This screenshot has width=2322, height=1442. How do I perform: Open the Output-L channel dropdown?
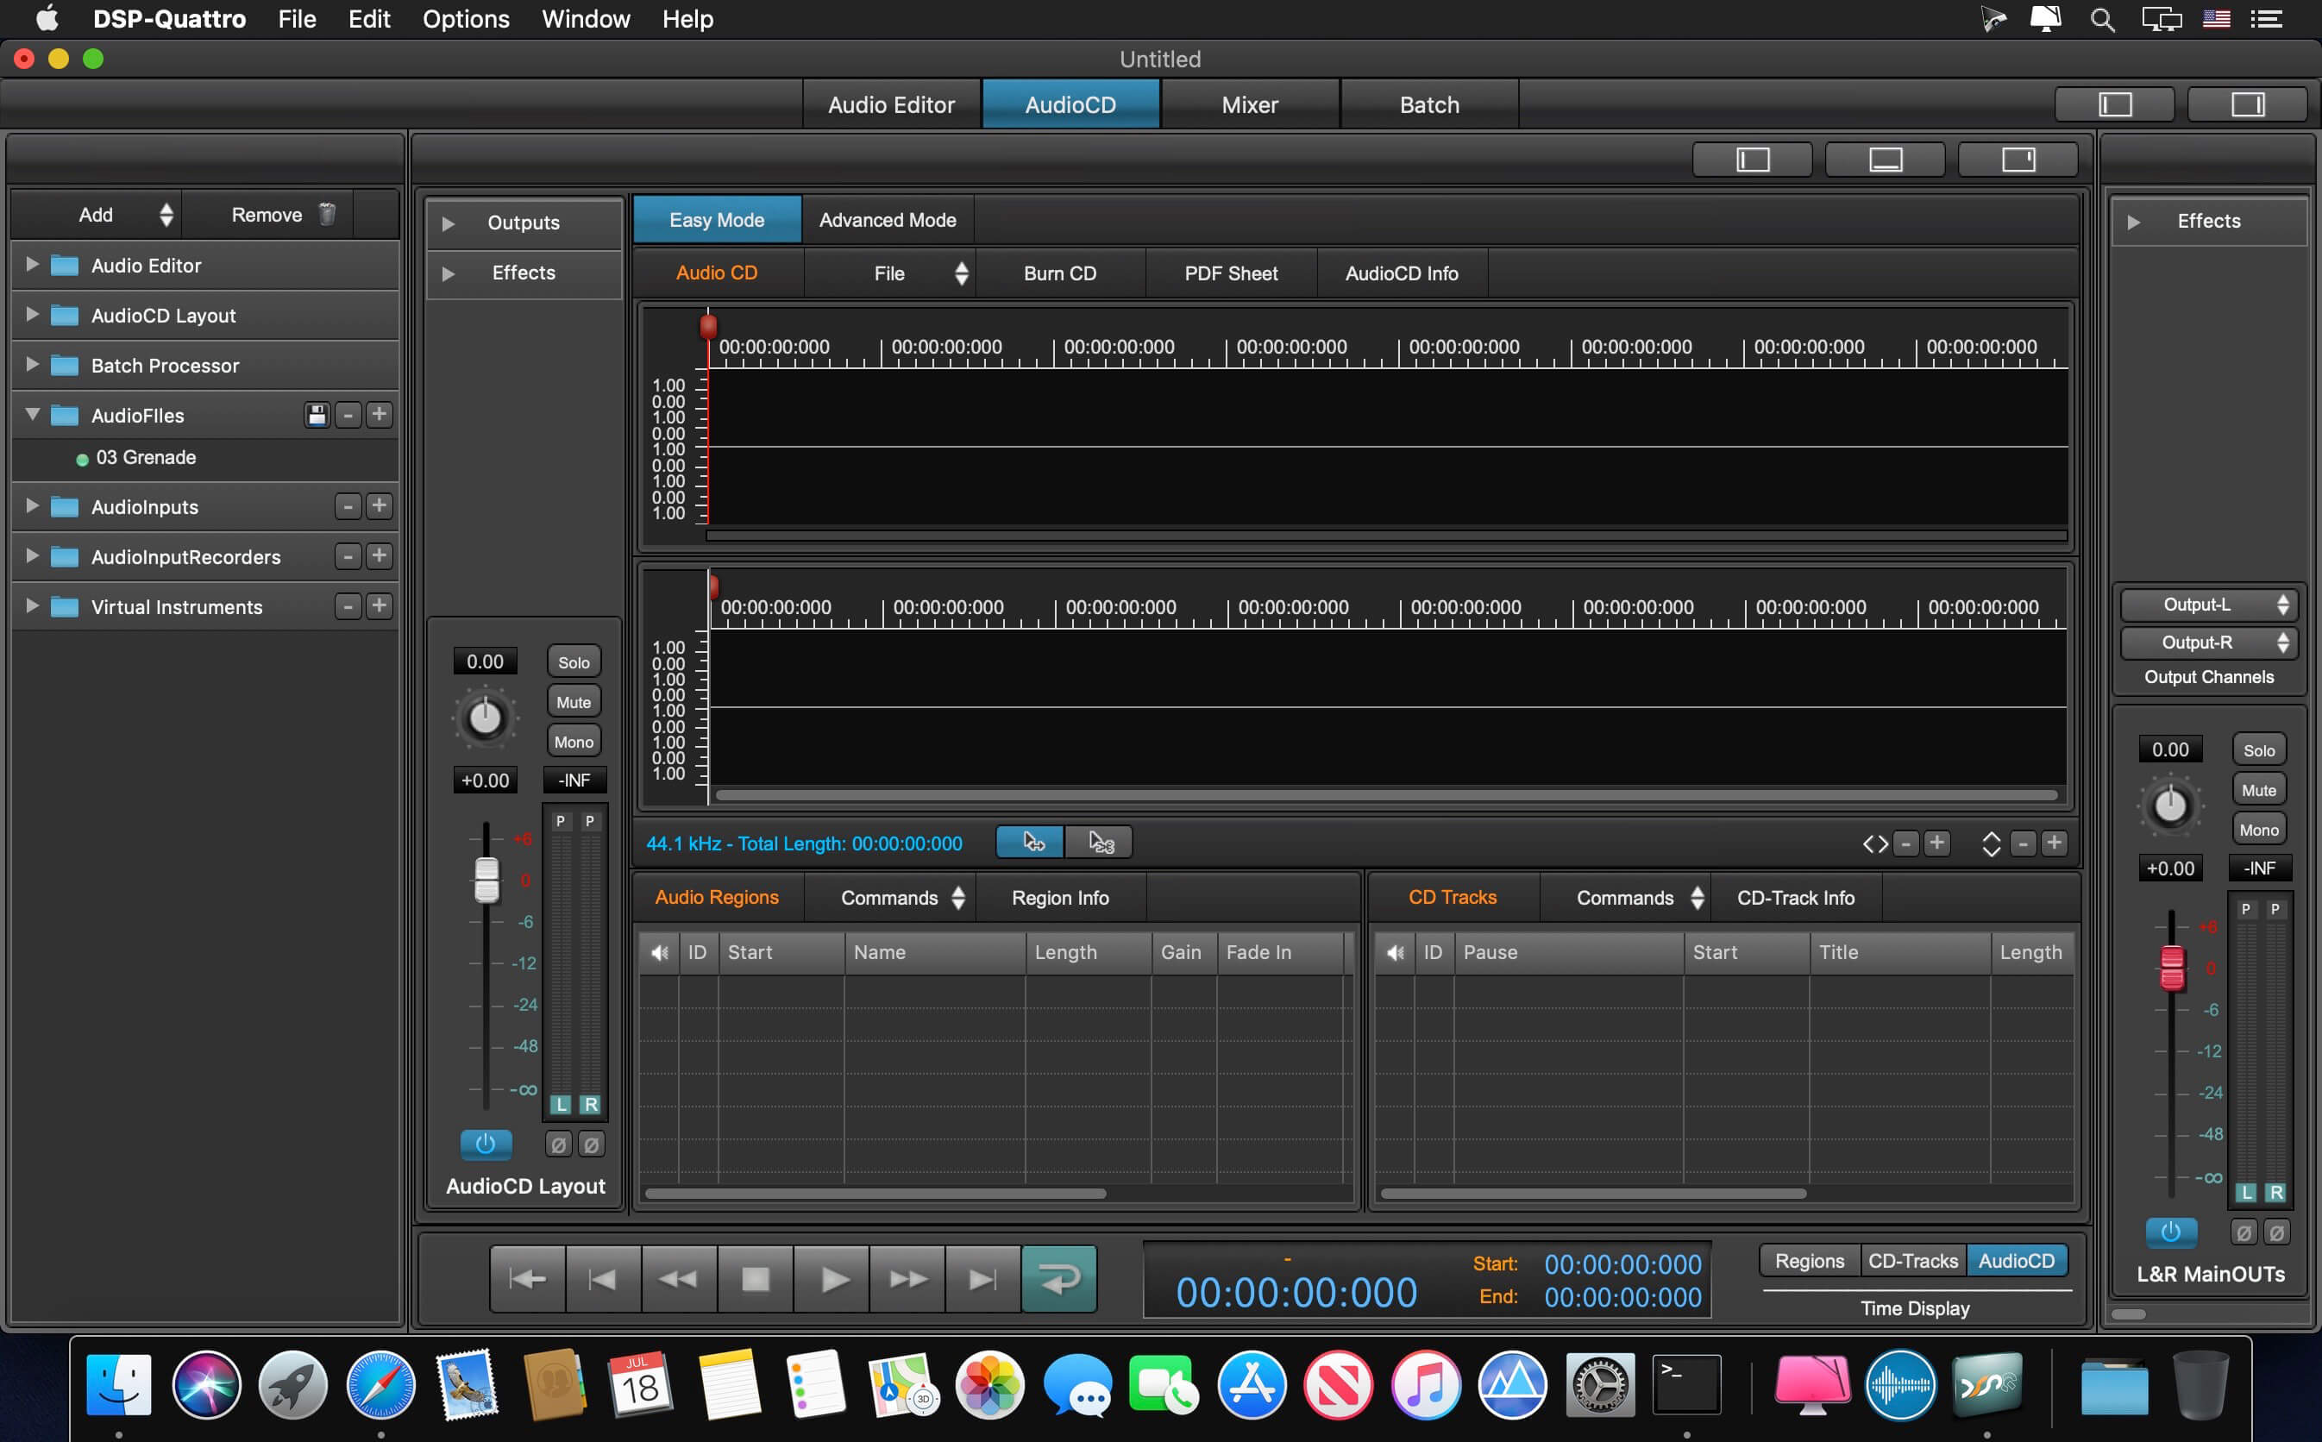tap(2207, 605)
